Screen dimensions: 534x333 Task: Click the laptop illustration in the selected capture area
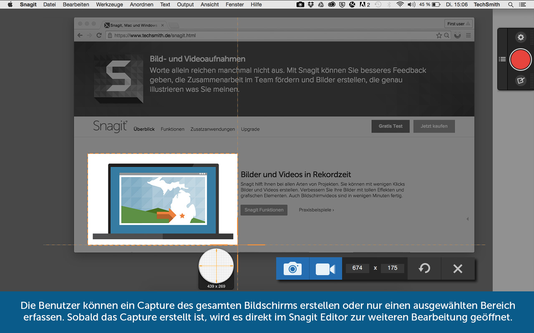163,201
